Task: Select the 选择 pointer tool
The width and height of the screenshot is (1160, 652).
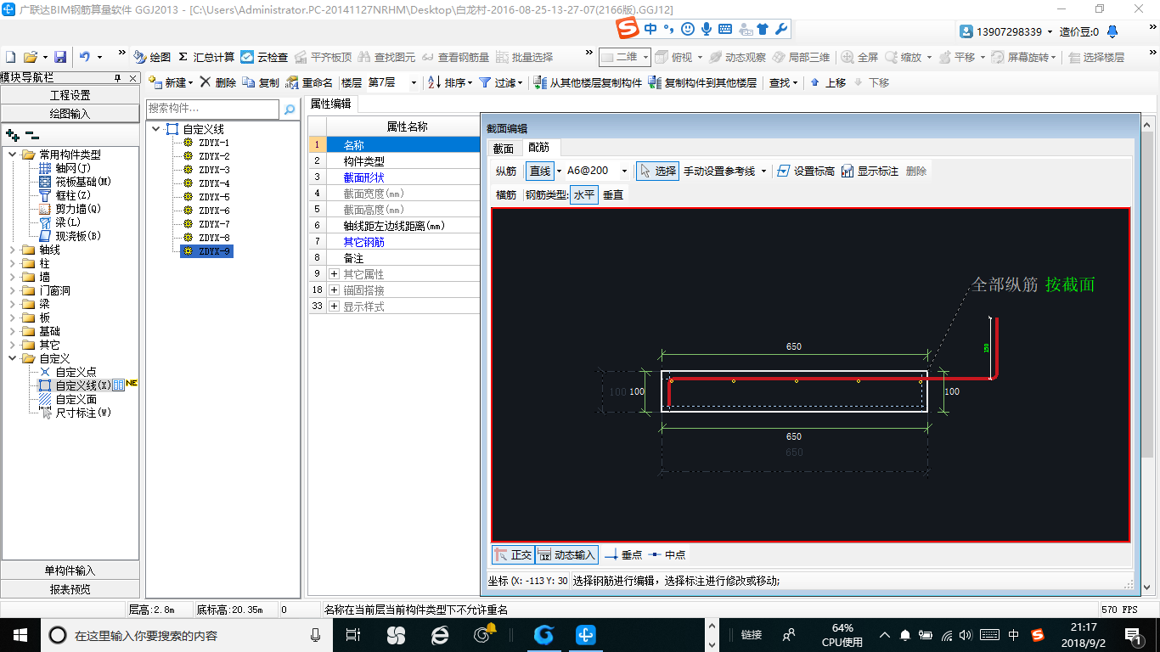Action: [657, 171]
